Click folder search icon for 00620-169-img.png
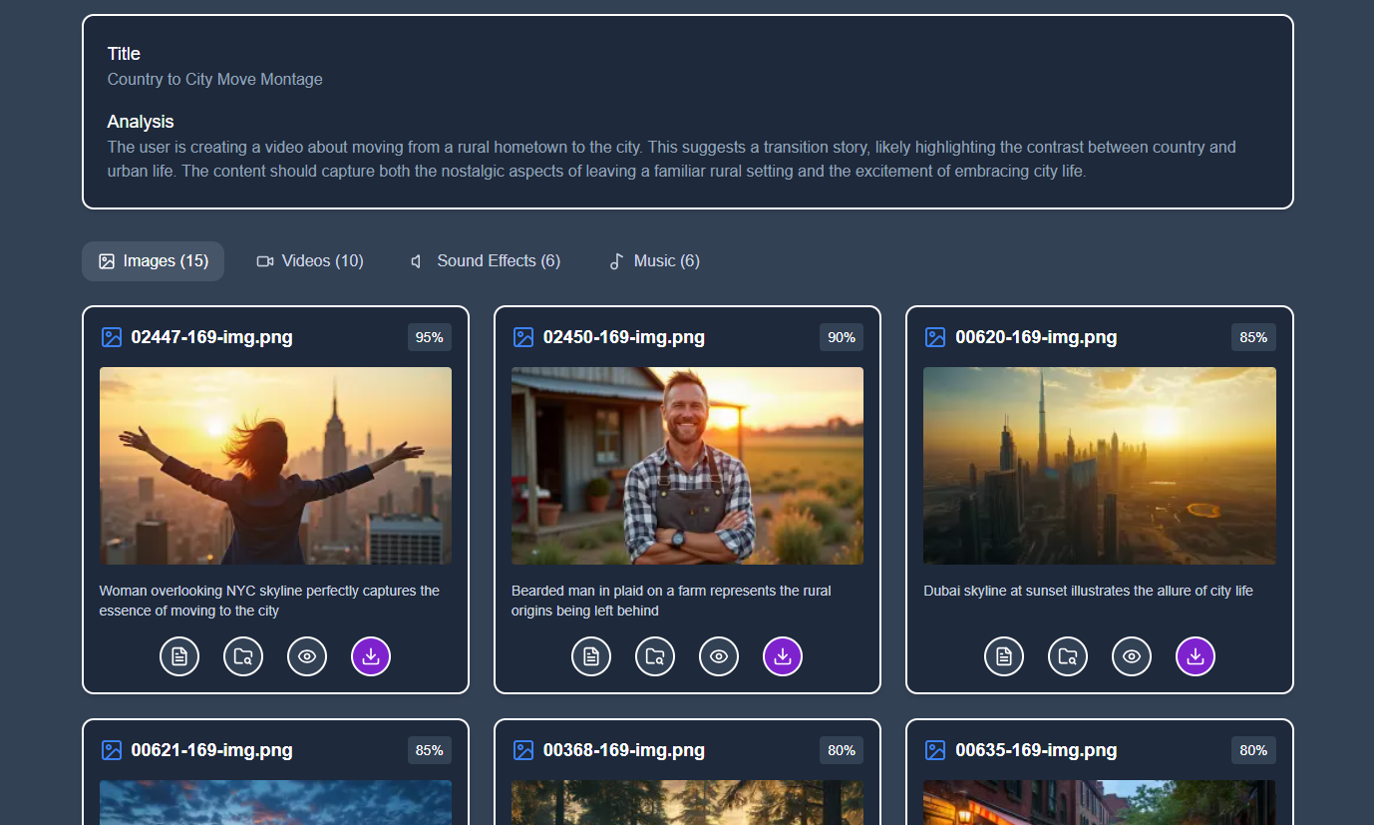Image resolution: width=1374 pixels, height=825 pixels. click(1068, 656)
